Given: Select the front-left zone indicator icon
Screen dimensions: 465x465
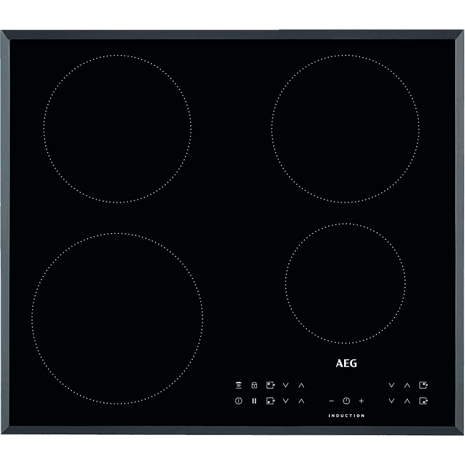Looking at the screenshot, I should 270,401.
